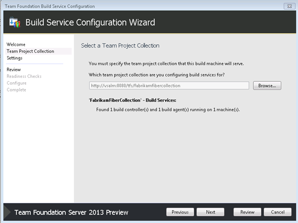Cancel the configuration wizard
Image resolution: width=298 pixels, height=223 pixels.
pos(278,212)
